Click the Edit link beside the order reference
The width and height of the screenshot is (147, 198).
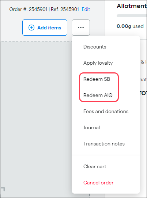tap(86, 9)
